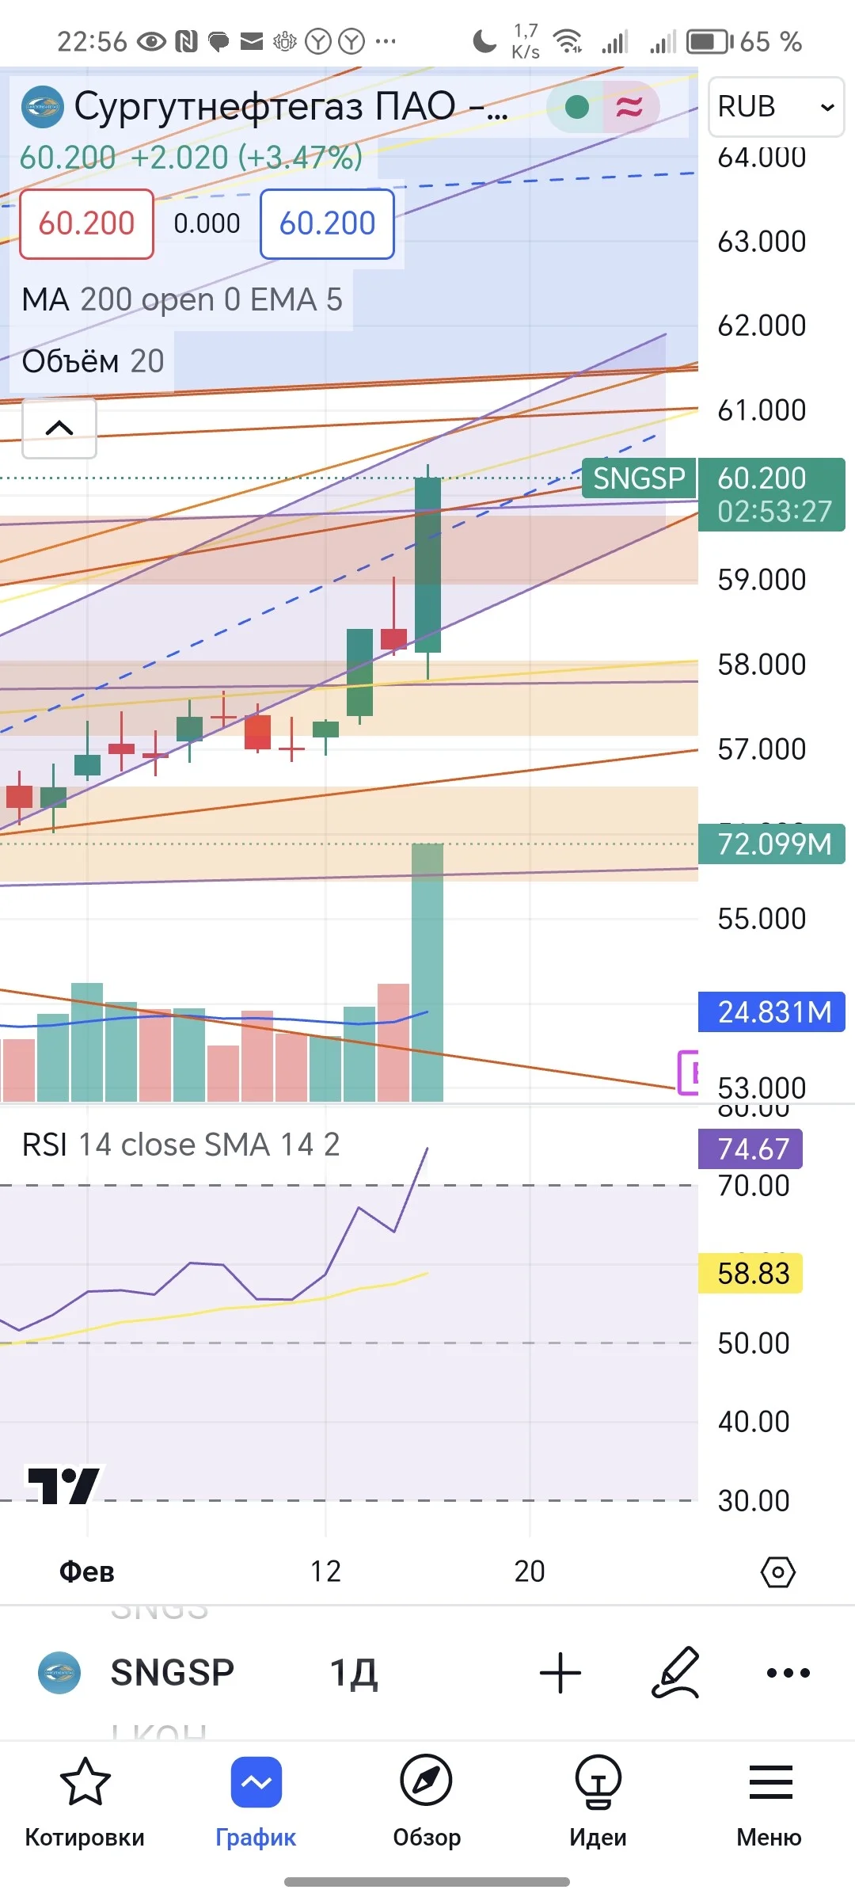Switch to the Идеи tab
Image resolution: width=855 pixels, height=1901 pixels.
598,1803
